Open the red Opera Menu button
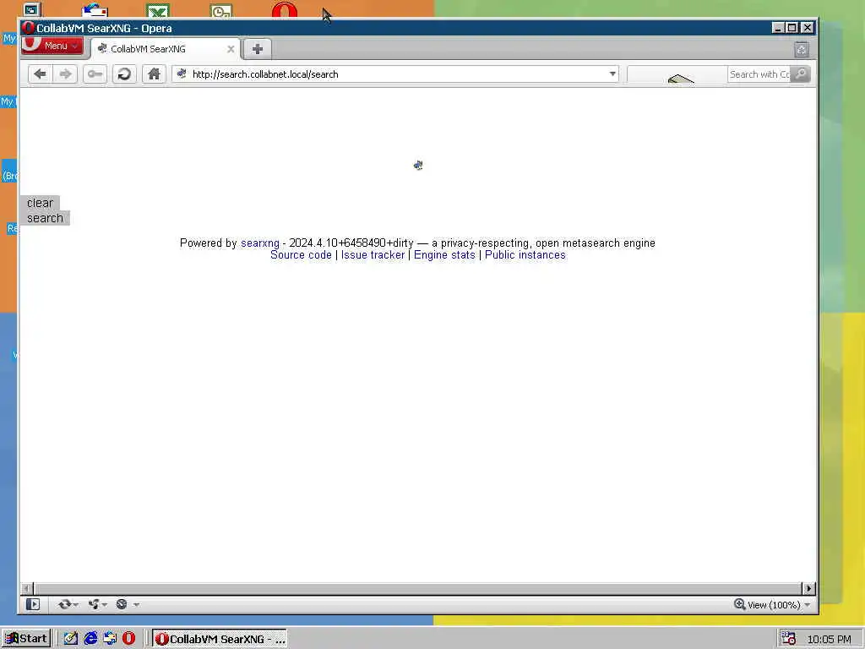The image size is (865, 649). [x=52, y=46]
